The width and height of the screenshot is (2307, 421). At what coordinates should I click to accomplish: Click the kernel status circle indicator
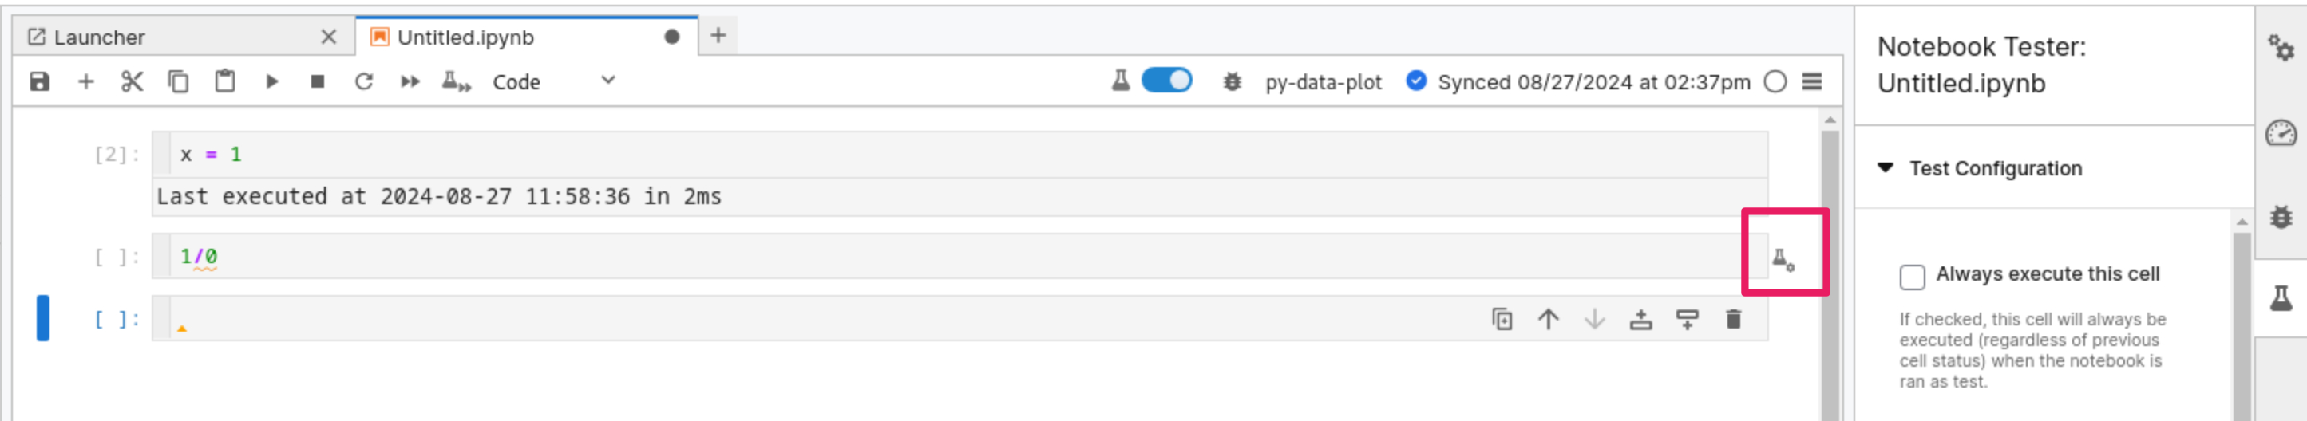pyautogui.click(x=1774, y=82)
